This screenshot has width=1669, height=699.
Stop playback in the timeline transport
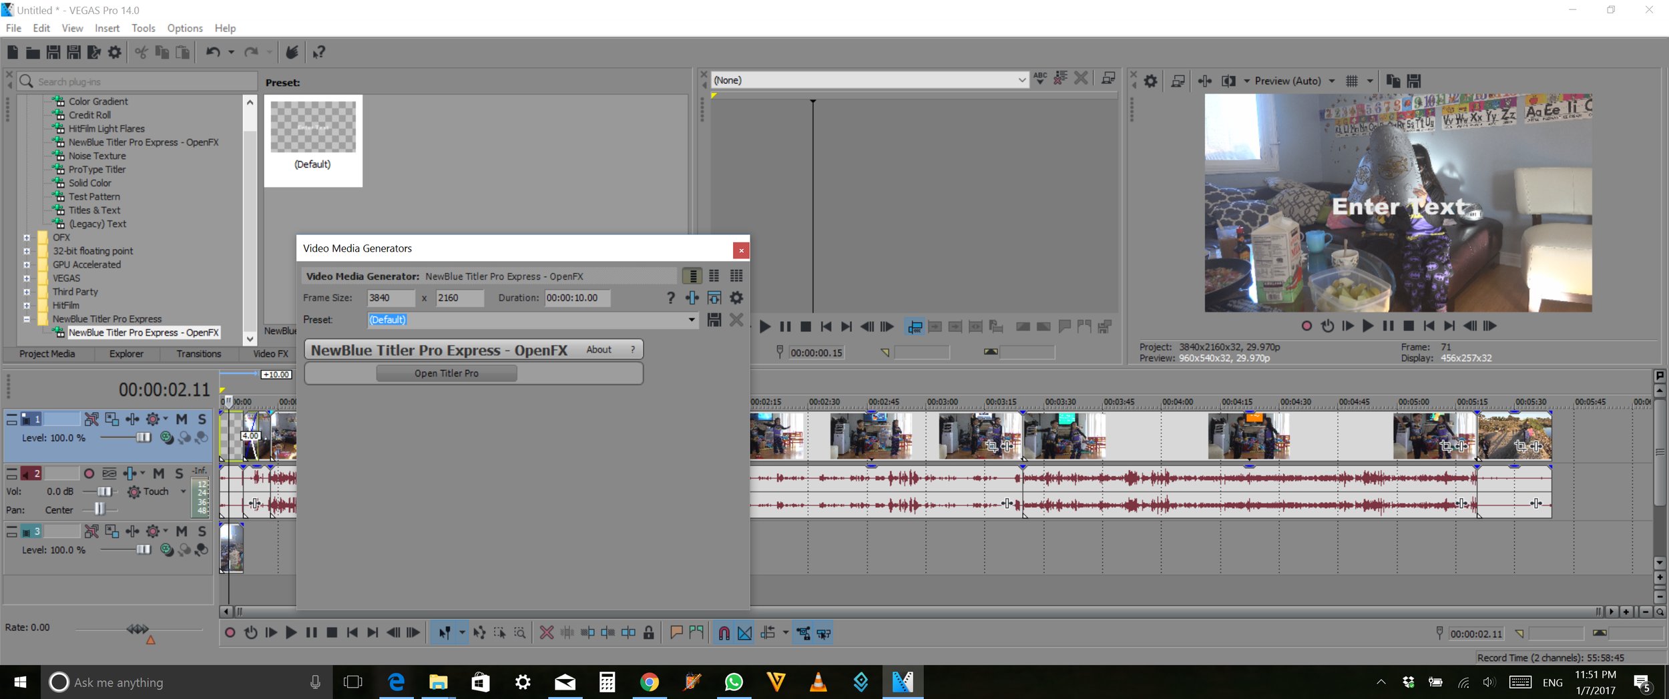(332, 632)
